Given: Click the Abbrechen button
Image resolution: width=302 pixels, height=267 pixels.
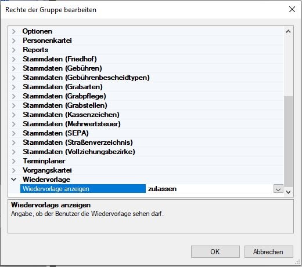Looking at the screenshot, I should [x=269, y=251].
